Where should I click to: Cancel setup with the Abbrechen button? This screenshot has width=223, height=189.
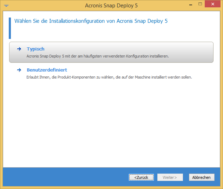point(202,177)
